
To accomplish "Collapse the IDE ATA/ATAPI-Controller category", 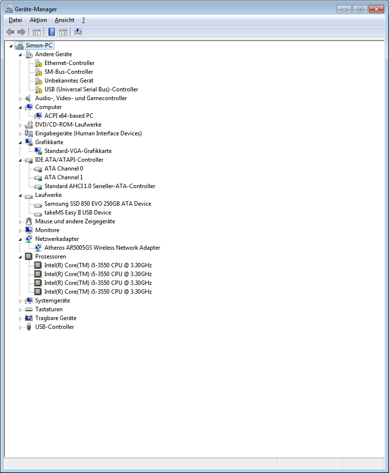I will click(20, 160).
